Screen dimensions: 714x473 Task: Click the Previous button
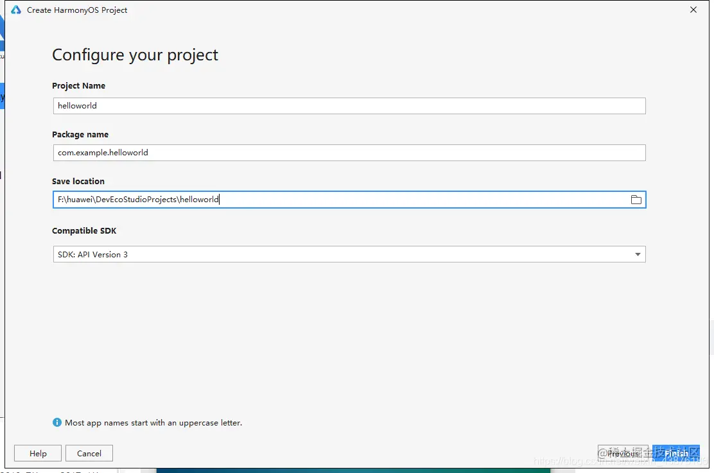click(x=623, y=453)
